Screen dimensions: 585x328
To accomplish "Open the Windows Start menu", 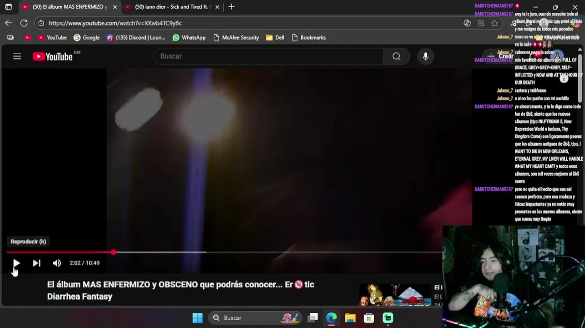I will pos(197,318).
